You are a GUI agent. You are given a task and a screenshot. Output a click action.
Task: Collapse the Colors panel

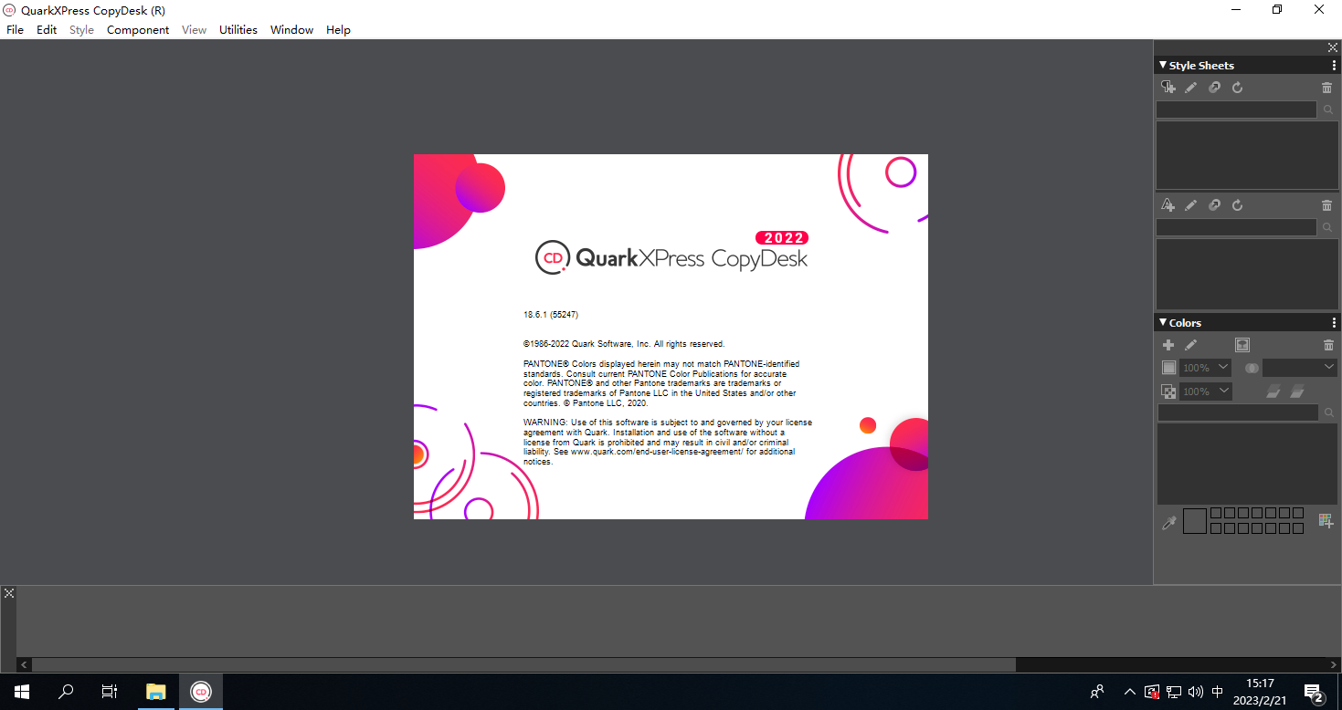[1162, 323]
